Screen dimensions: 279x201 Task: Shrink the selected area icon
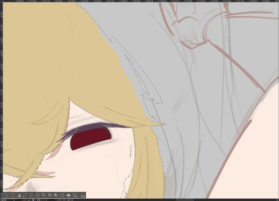coord(31,195)
